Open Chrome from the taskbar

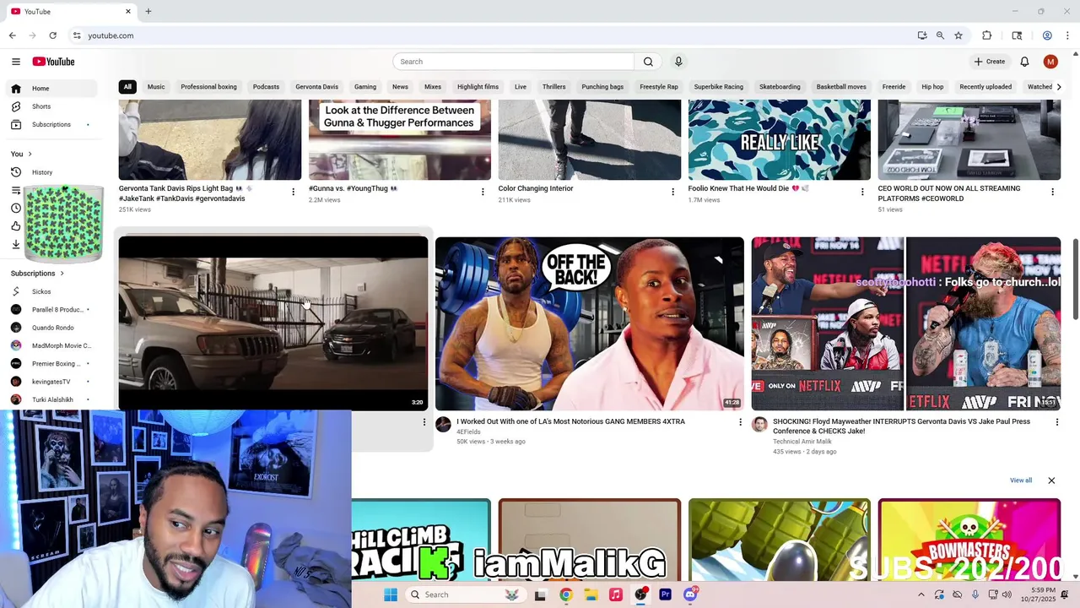[565, 594]
